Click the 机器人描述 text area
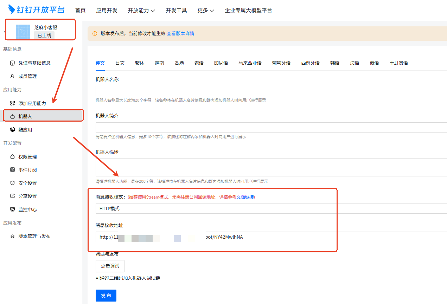The width and height of the screenshot is (447, 304). [271, 167]
